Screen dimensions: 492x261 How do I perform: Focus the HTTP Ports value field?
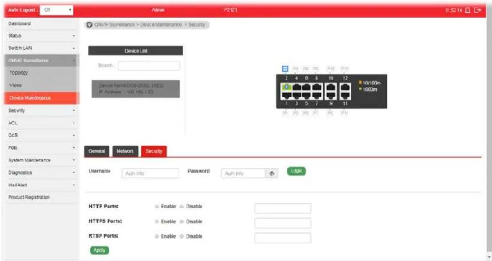(x=282, y=208)
